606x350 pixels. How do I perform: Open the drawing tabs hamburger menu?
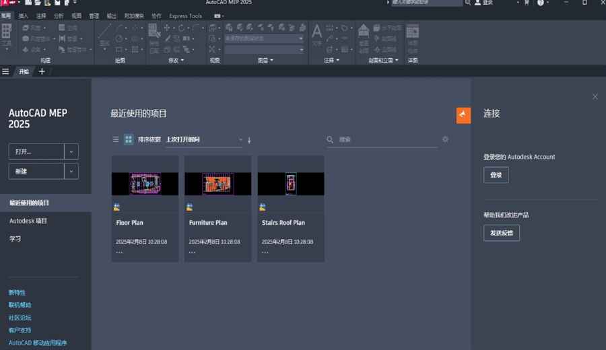point(5,71)
